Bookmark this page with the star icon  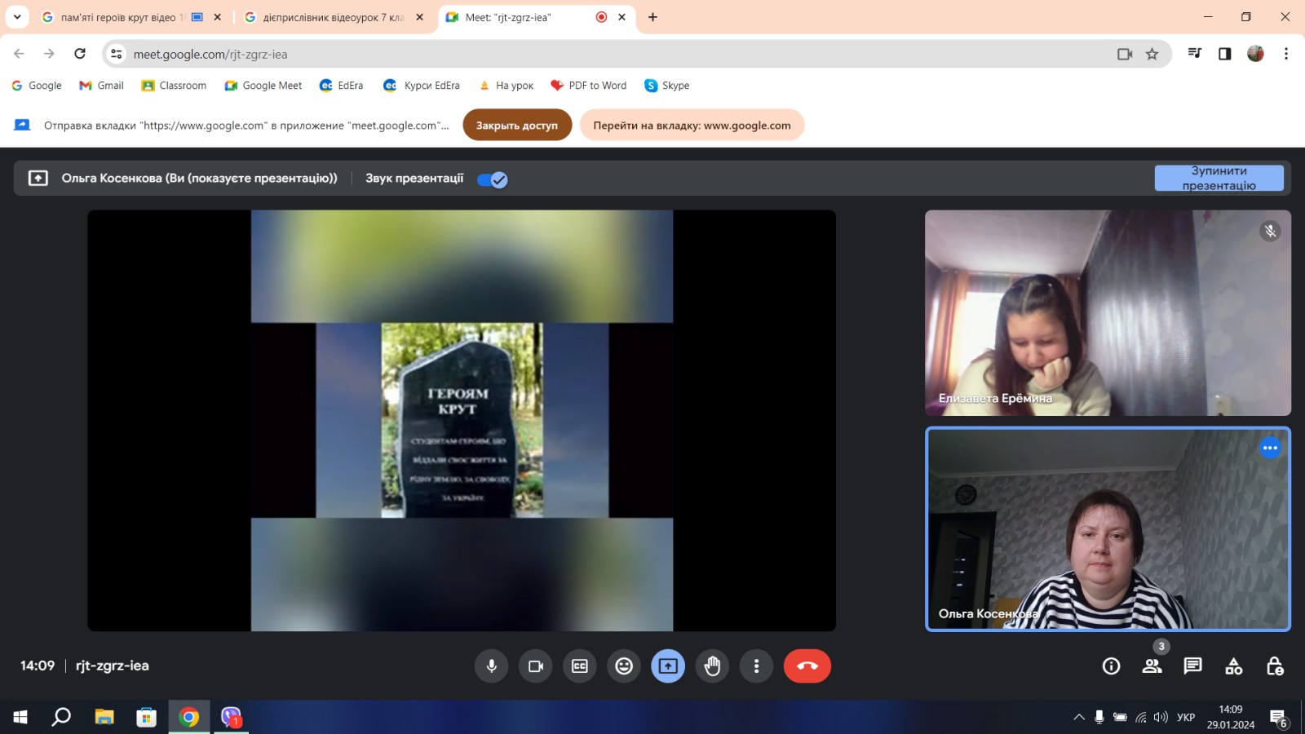tap(1152, 54)
